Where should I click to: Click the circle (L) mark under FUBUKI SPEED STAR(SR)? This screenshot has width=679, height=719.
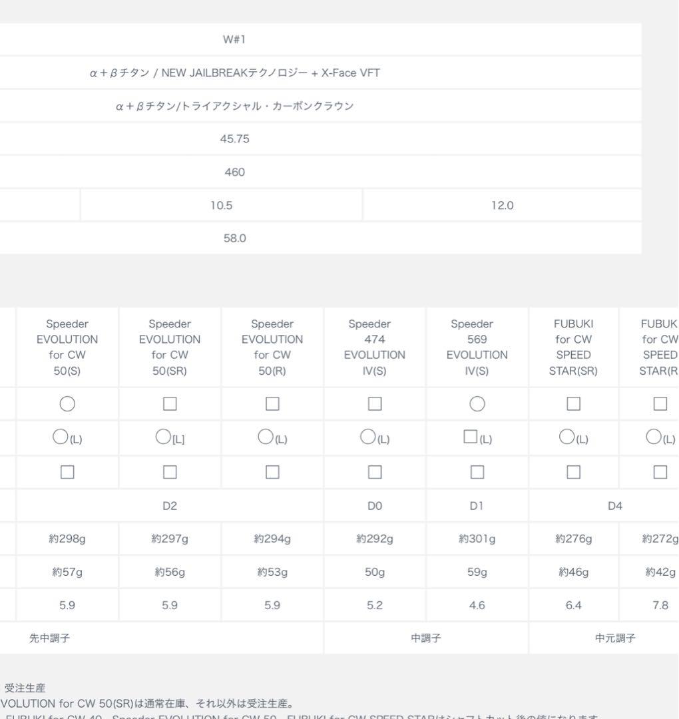(574, 437)
